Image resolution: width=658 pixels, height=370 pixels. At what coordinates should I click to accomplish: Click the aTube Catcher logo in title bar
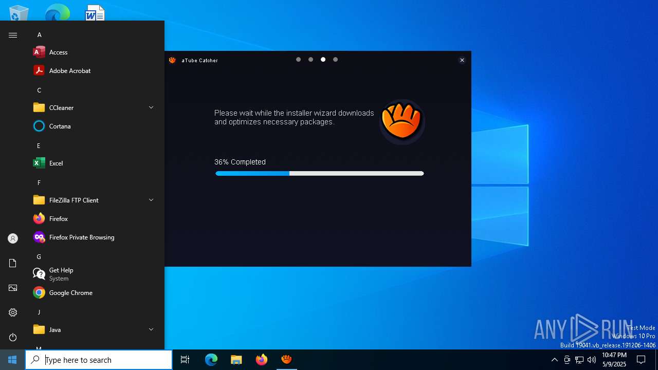point(173,60)
